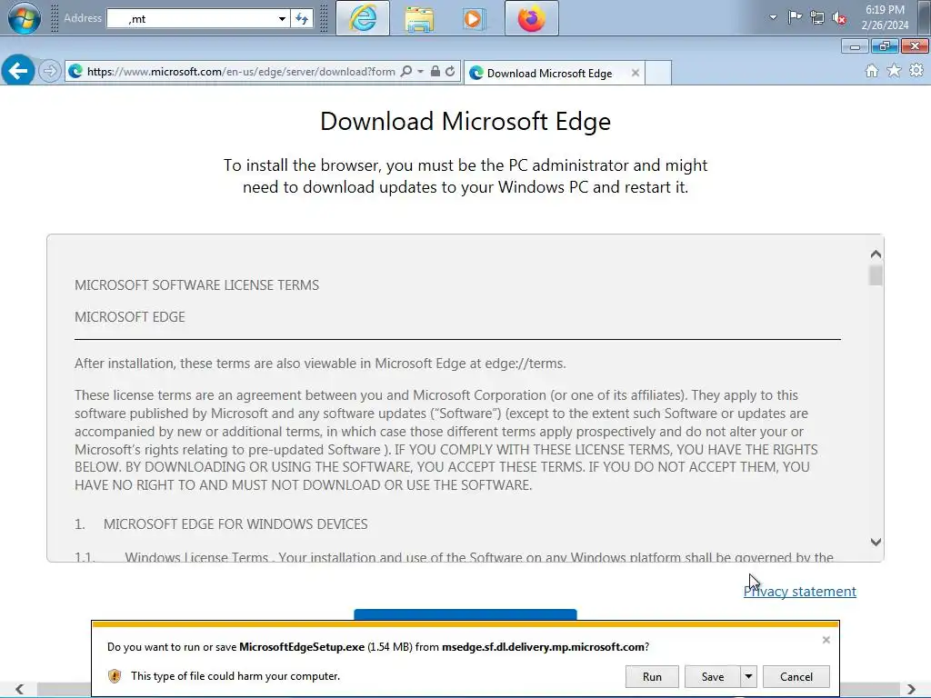Save the MicrosoftEdgeSetup.exe download
Screen dimensions: 931x698
point(713,676)
